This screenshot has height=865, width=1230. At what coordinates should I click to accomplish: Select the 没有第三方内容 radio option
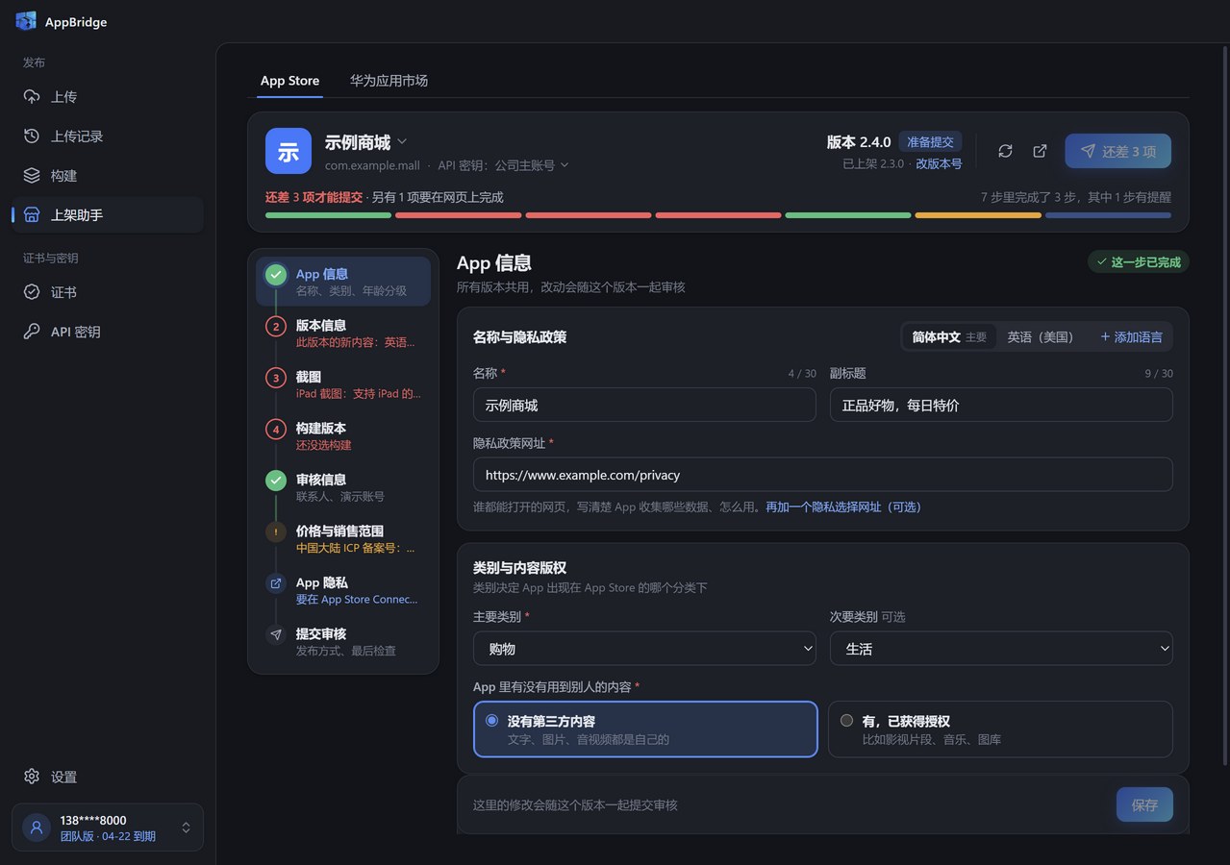point(645,729)
